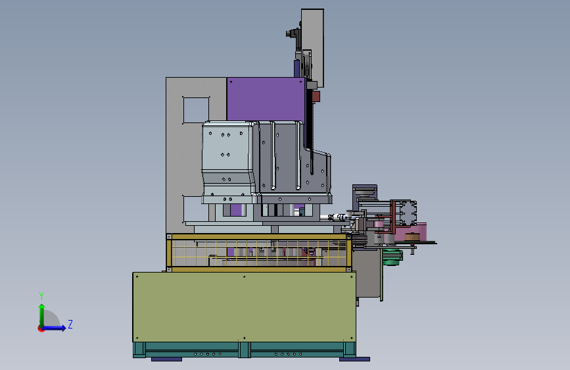Select the olive green base cabinet panel
Viewport: 570px width, 370px height.
pos(244,307)
